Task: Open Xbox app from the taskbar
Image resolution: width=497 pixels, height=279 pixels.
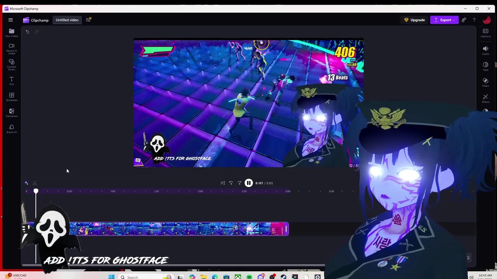Action: point(238,277)
